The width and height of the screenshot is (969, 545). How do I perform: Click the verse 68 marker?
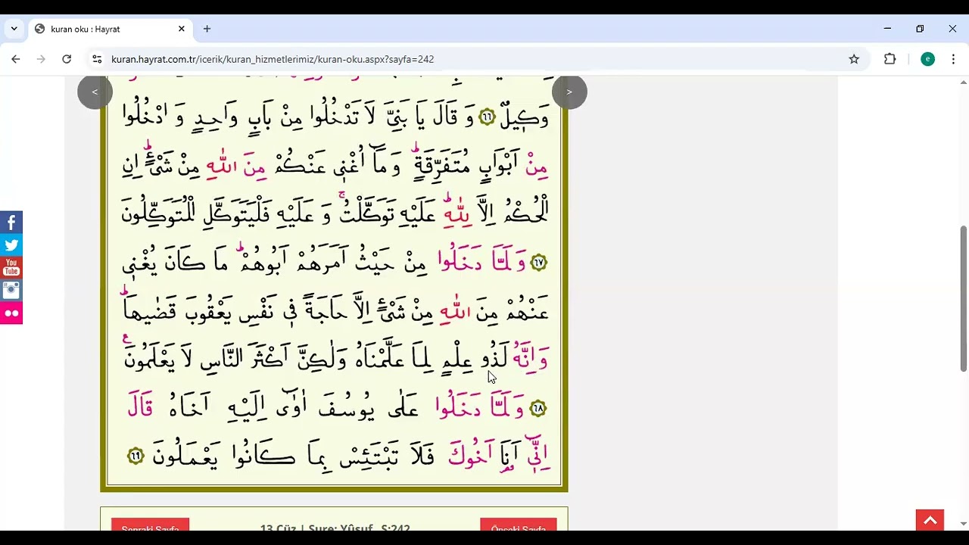(x=538, y=409)
